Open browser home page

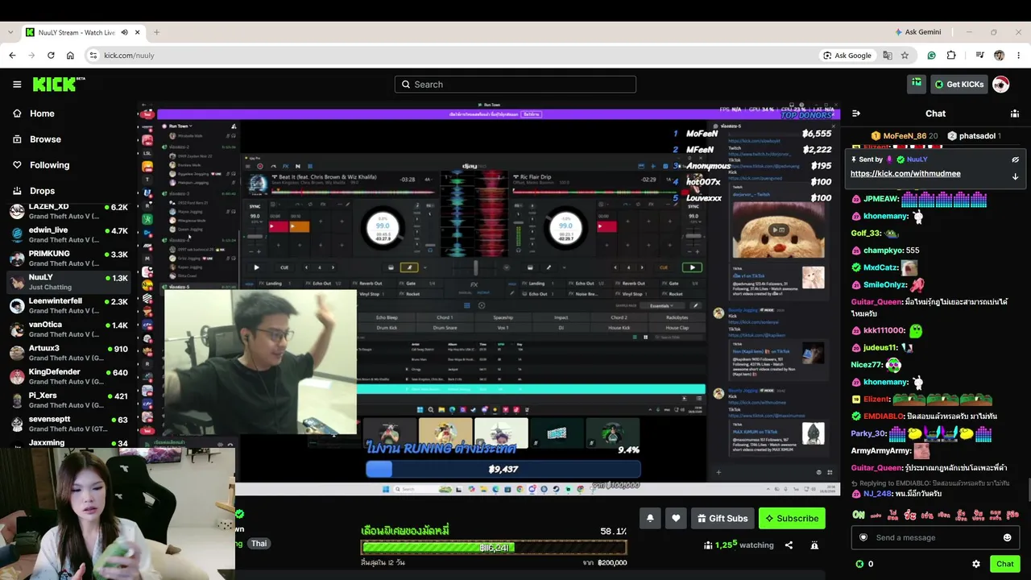[70, 56]
